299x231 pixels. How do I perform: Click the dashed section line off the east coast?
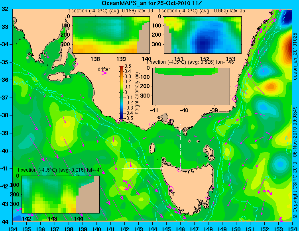(263, 71)
